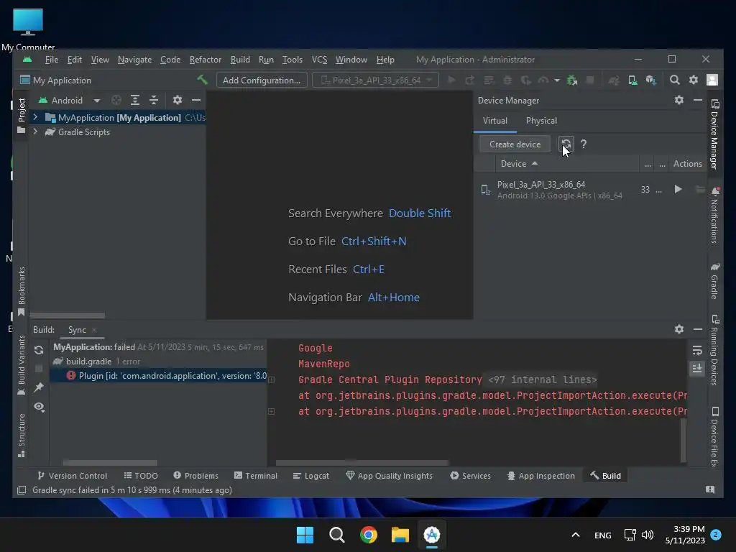Expand the folded Gradle Central Plugin Repository line
Image resolution: width=736 pixels, height=552 pixels.
click(271, 379)
